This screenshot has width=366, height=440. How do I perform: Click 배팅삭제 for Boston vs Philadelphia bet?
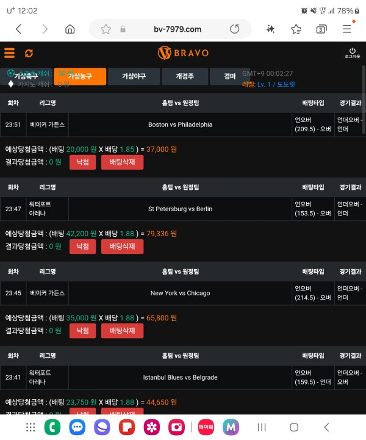122,162
